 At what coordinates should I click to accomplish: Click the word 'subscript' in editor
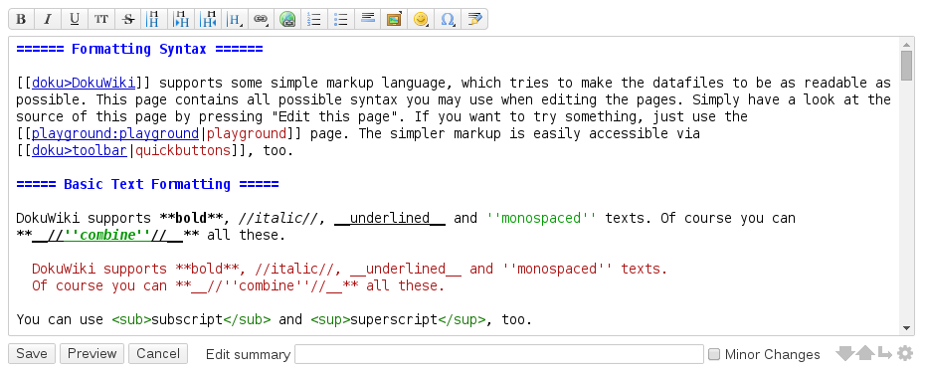(x=187, y=319)
